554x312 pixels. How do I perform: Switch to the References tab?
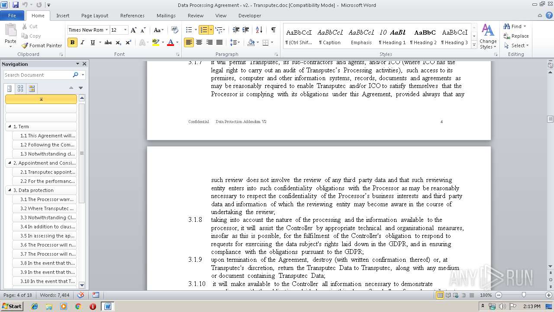[132, 16]
